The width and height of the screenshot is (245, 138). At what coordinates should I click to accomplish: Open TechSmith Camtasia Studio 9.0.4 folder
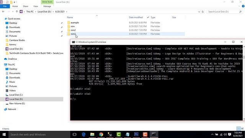pyautogui.click(x=36, y=53)
